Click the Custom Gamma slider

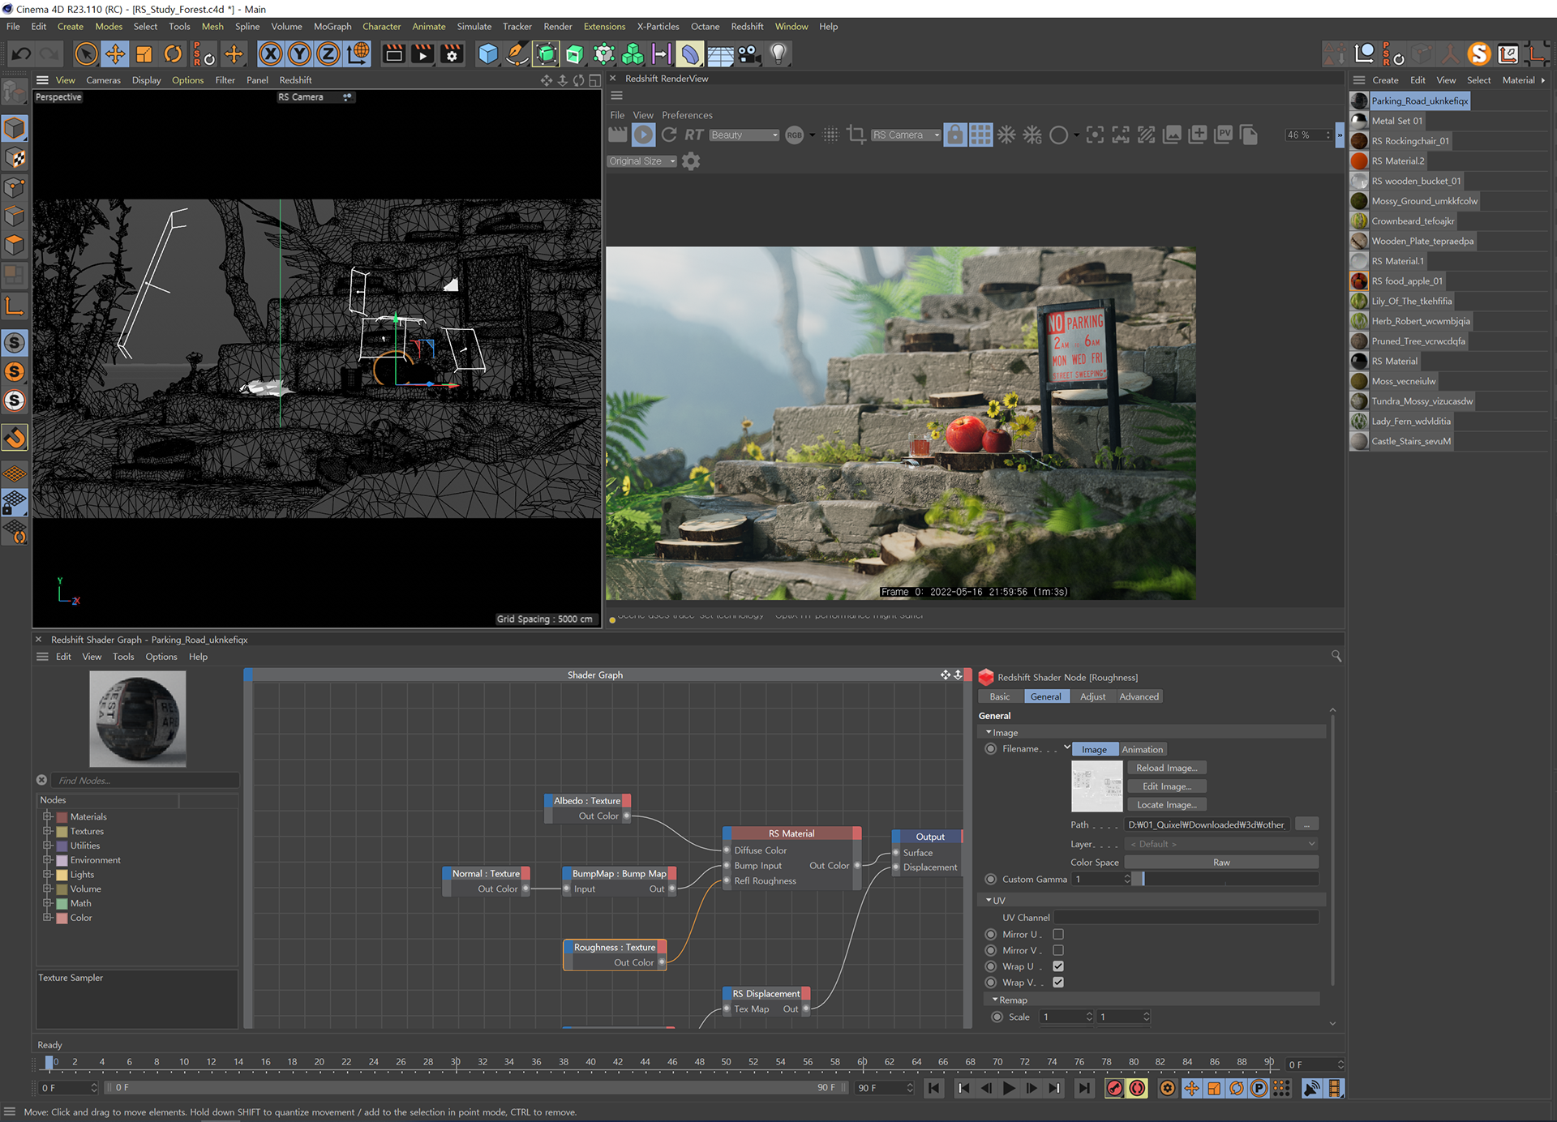[1225, 879]
